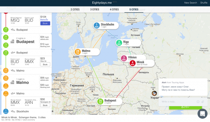Image resolution: width=210 pixels, height=122 pixels.
Task: Click the orange Malmo 28 FEB marker
Action: point(87,52)
